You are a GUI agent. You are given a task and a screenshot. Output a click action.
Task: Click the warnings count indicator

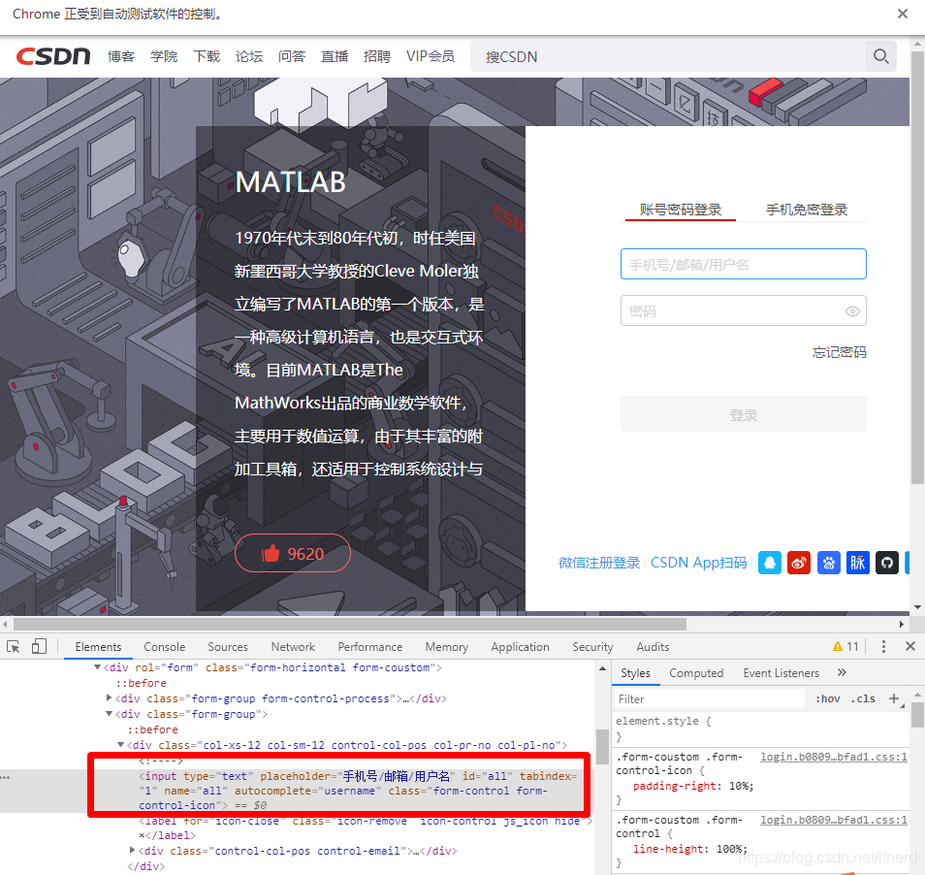tap(845, 647)
